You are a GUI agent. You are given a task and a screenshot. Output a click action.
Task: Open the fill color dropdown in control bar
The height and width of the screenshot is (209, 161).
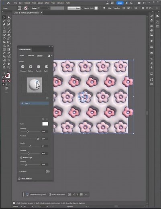click(x=22, y=8)
